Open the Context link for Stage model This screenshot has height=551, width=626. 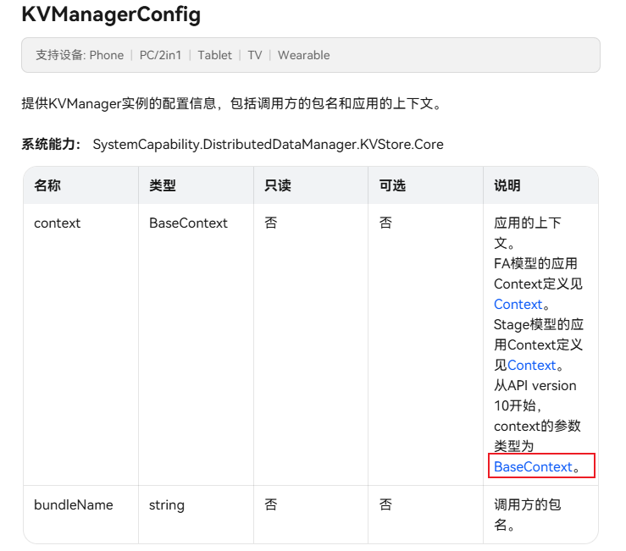click(x=531, y=365)
